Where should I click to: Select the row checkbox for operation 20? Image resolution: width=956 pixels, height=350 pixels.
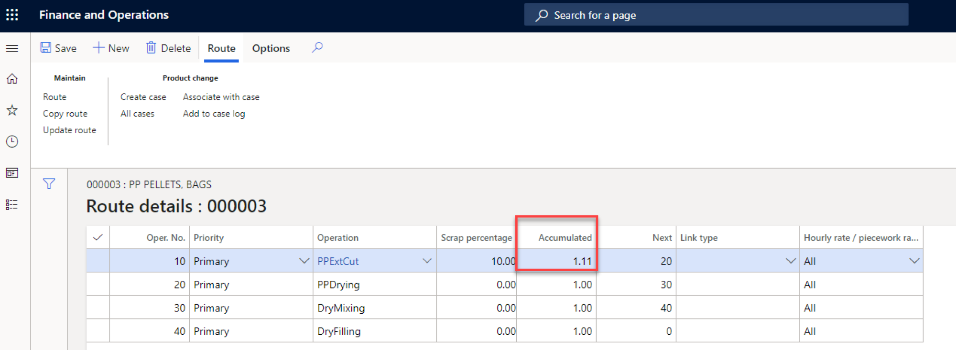tap(98, 285)
